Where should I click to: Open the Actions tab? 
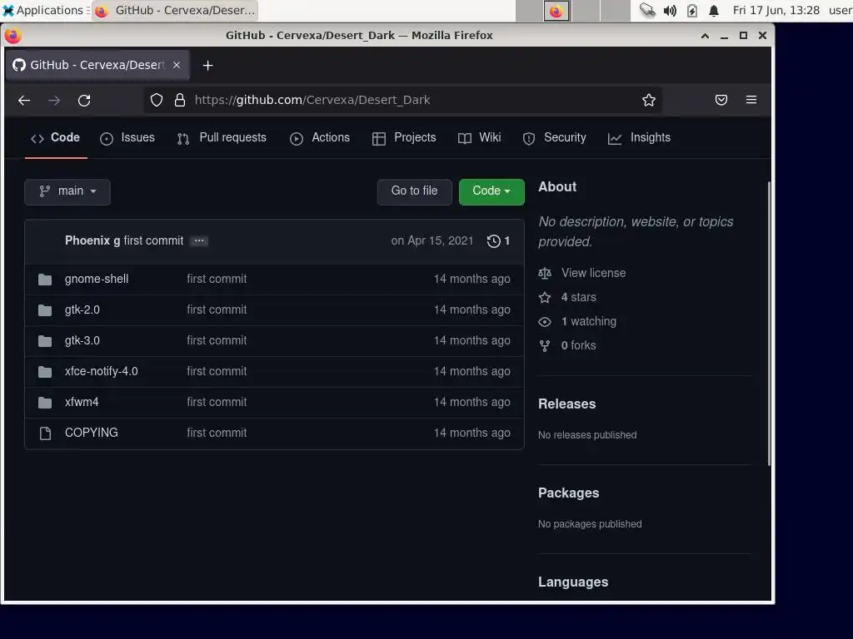(x=320, y=138)
